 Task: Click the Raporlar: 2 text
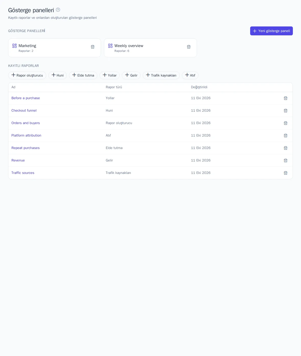tap(26, 51)
